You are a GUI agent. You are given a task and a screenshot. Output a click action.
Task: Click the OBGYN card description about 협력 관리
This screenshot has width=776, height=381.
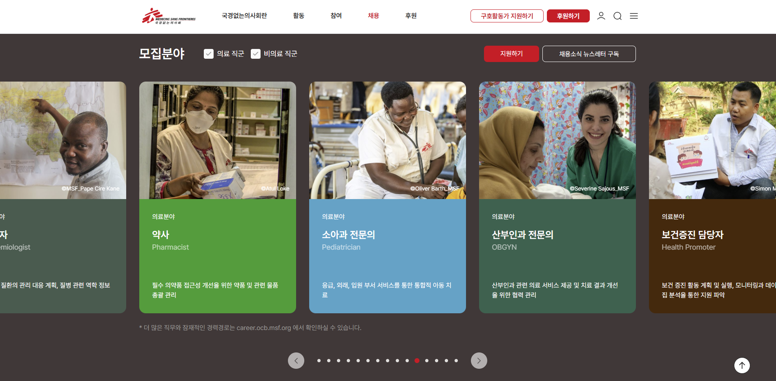click(555, 290)
